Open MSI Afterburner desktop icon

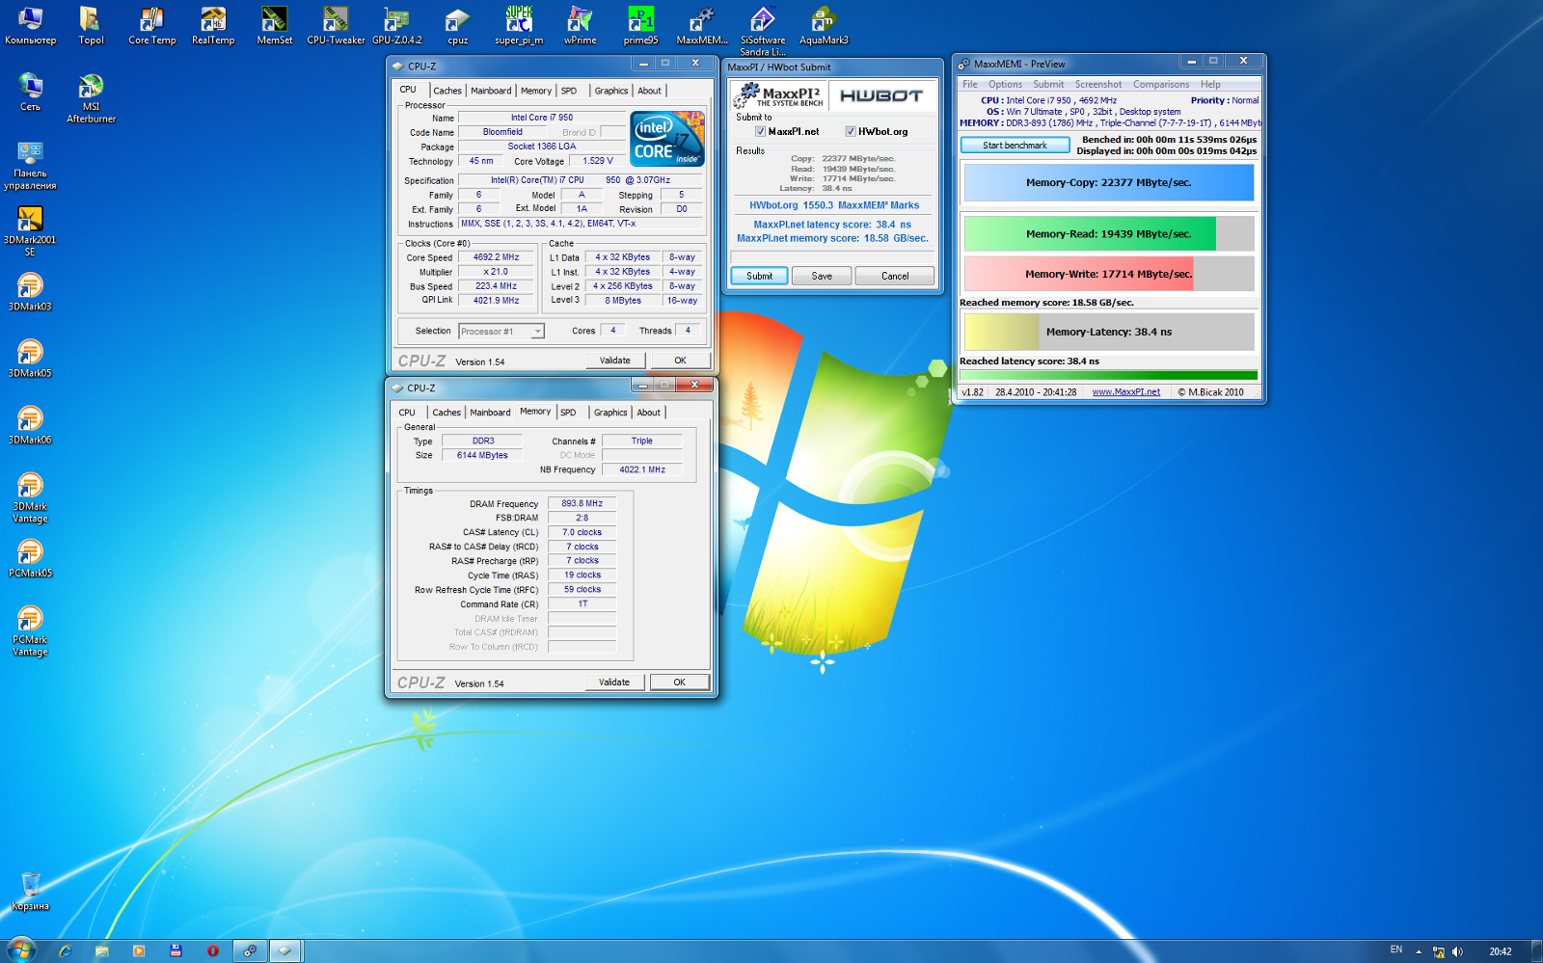tap(91, 98)
